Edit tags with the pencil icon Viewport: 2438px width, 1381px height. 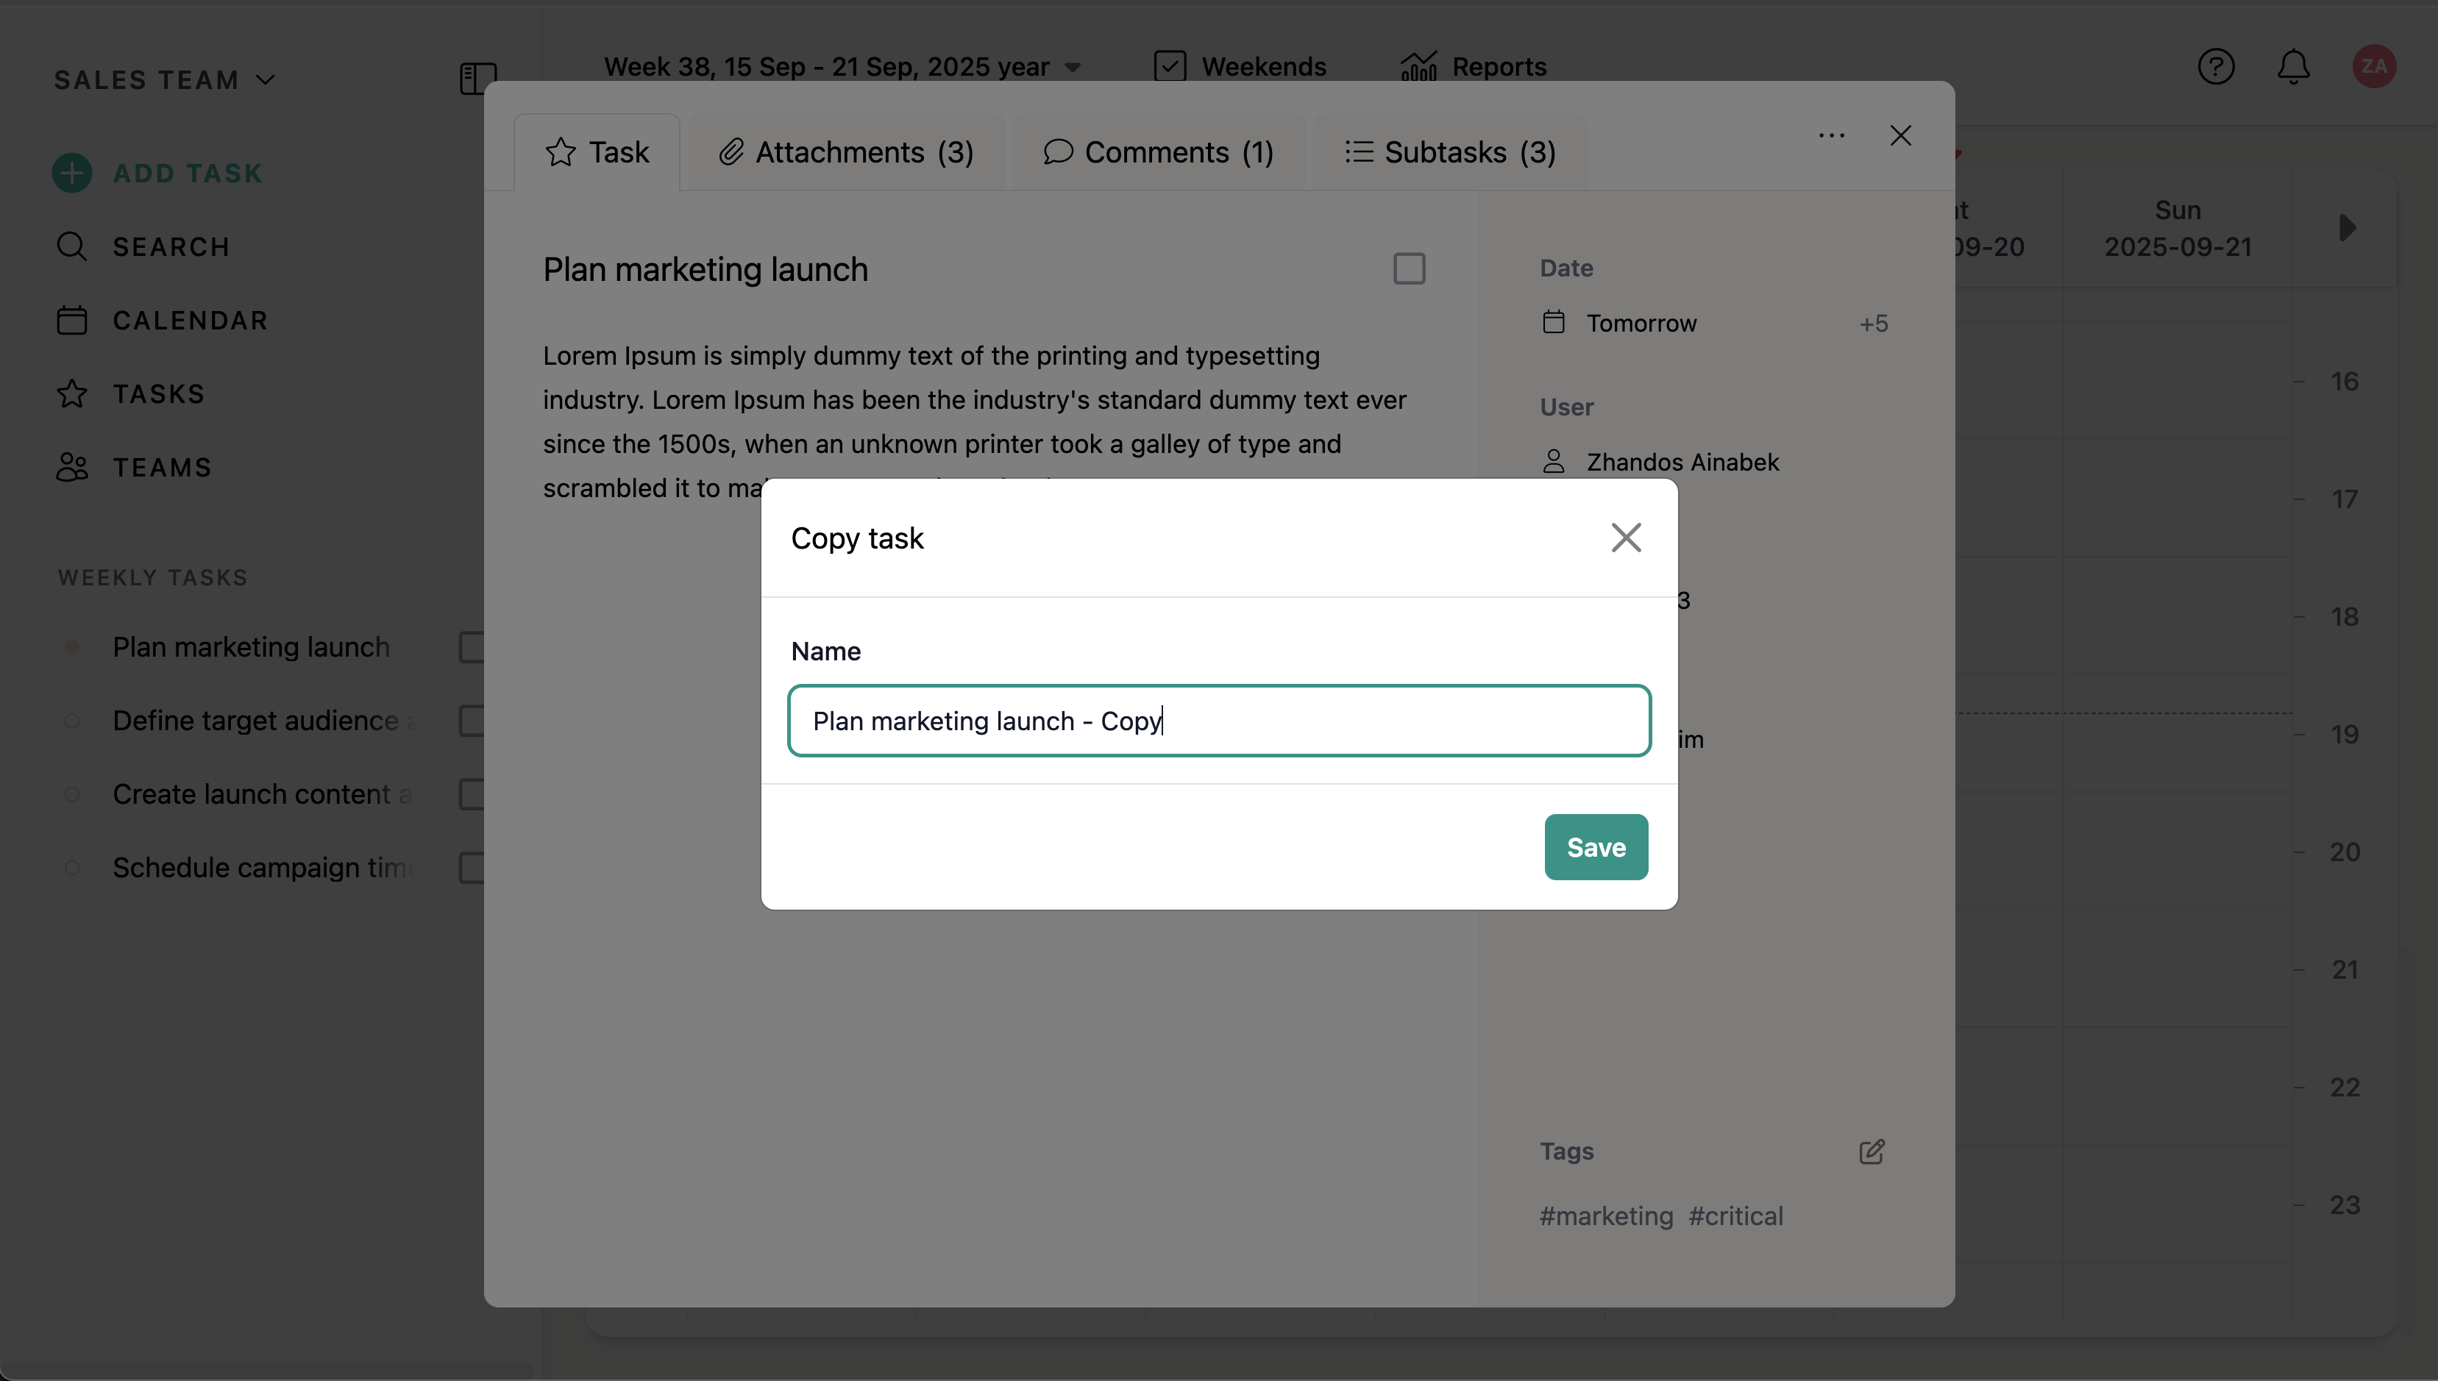pyautogui.click(x=1871, y=1152)
